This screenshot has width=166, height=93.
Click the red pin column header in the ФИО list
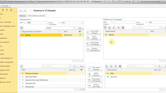click(x=81, y=70)
